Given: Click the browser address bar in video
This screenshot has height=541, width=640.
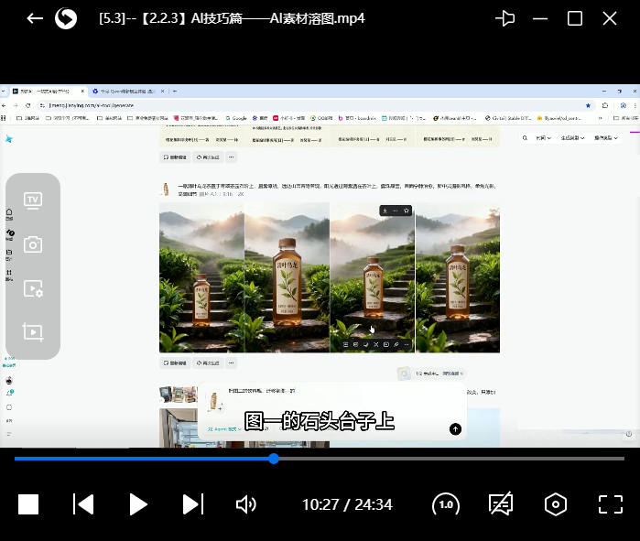Looking at the screenshot, I should click(314, 105).
